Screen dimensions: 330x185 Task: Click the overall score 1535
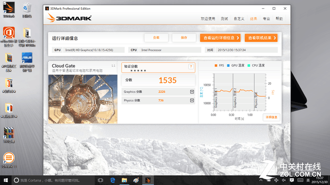pyautogui.click(x=168, y=80)
